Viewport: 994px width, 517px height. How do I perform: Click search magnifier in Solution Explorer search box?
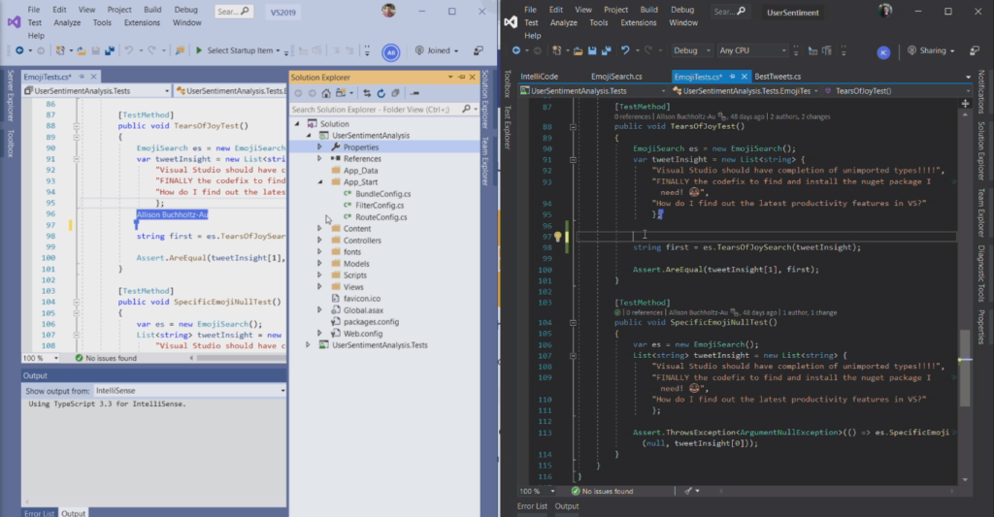coord(467,109)
